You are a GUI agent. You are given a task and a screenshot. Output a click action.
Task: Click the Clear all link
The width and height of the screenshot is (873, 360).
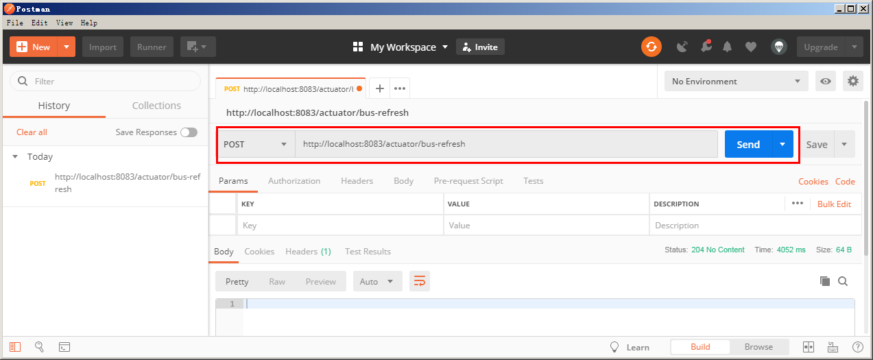(x=32, y=132)
